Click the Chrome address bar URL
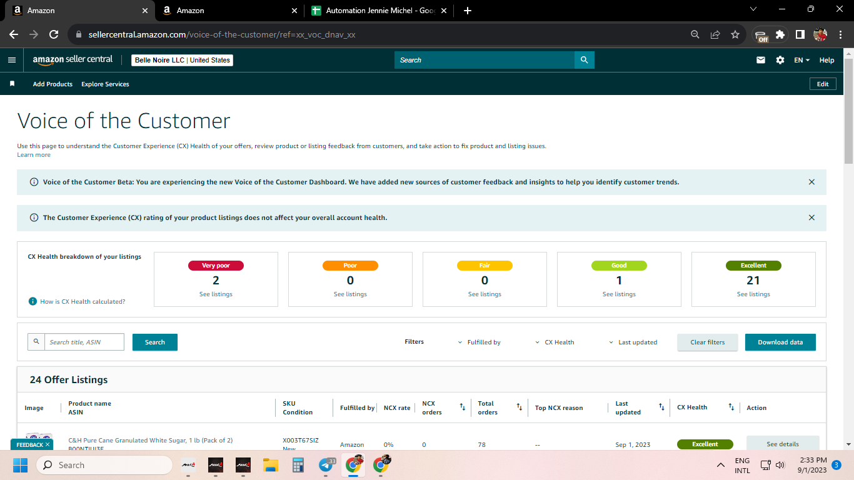854x480 pixels. click(x=222, y=34)
